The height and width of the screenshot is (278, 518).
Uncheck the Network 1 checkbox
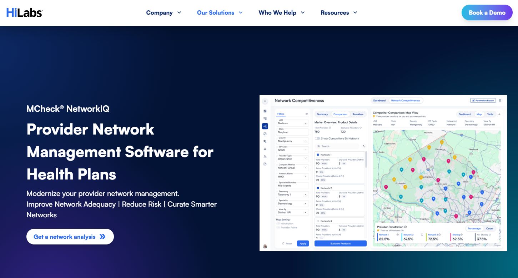click(318, 155)
